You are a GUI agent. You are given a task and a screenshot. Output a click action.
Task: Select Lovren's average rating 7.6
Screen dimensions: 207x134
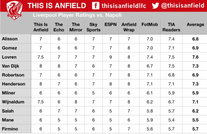195,57
